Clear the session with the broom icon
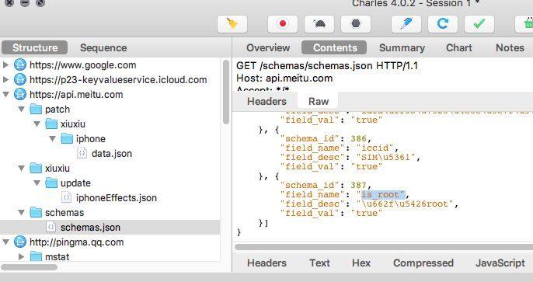The height and width of the screenshot is (282, 533). tap(232, 24)
